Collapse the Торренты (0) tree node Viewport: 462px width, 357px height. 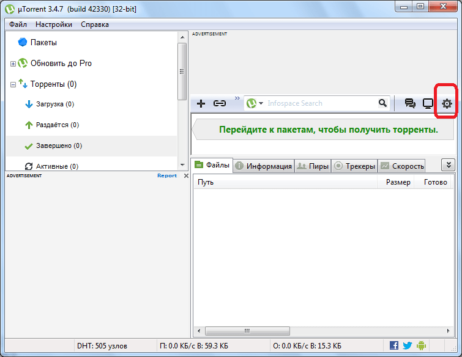click(13, 84)
